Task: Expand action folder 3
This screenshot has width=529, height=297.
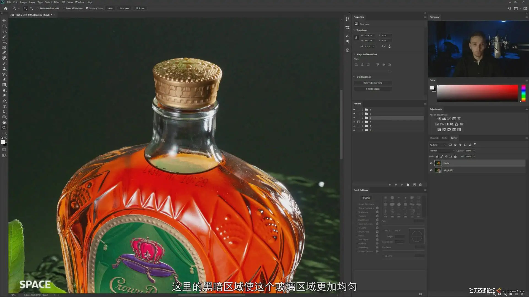Action: 362,118
